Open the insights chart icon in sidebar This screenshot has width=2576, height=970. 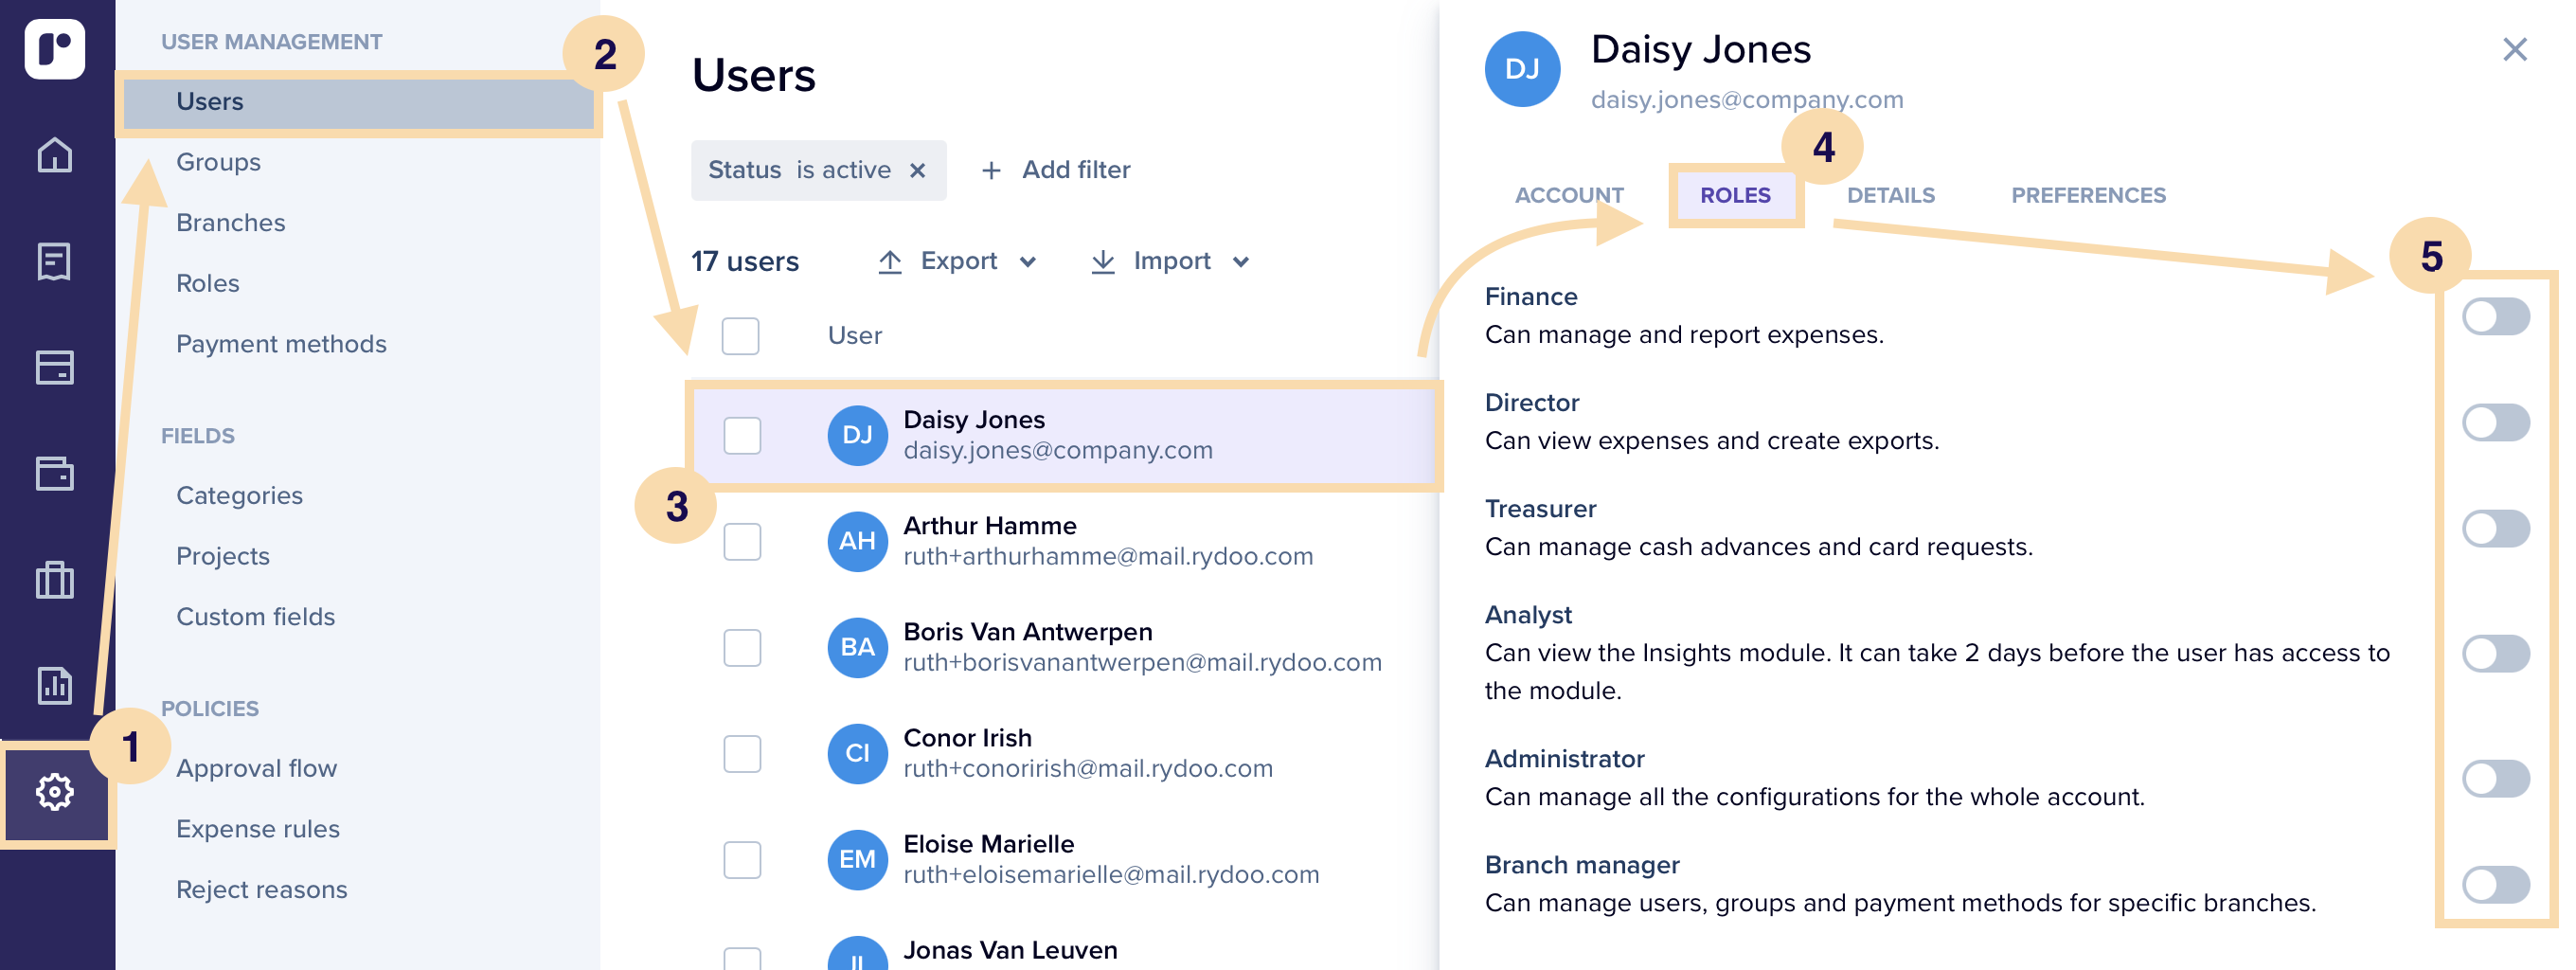coord(54,686)
